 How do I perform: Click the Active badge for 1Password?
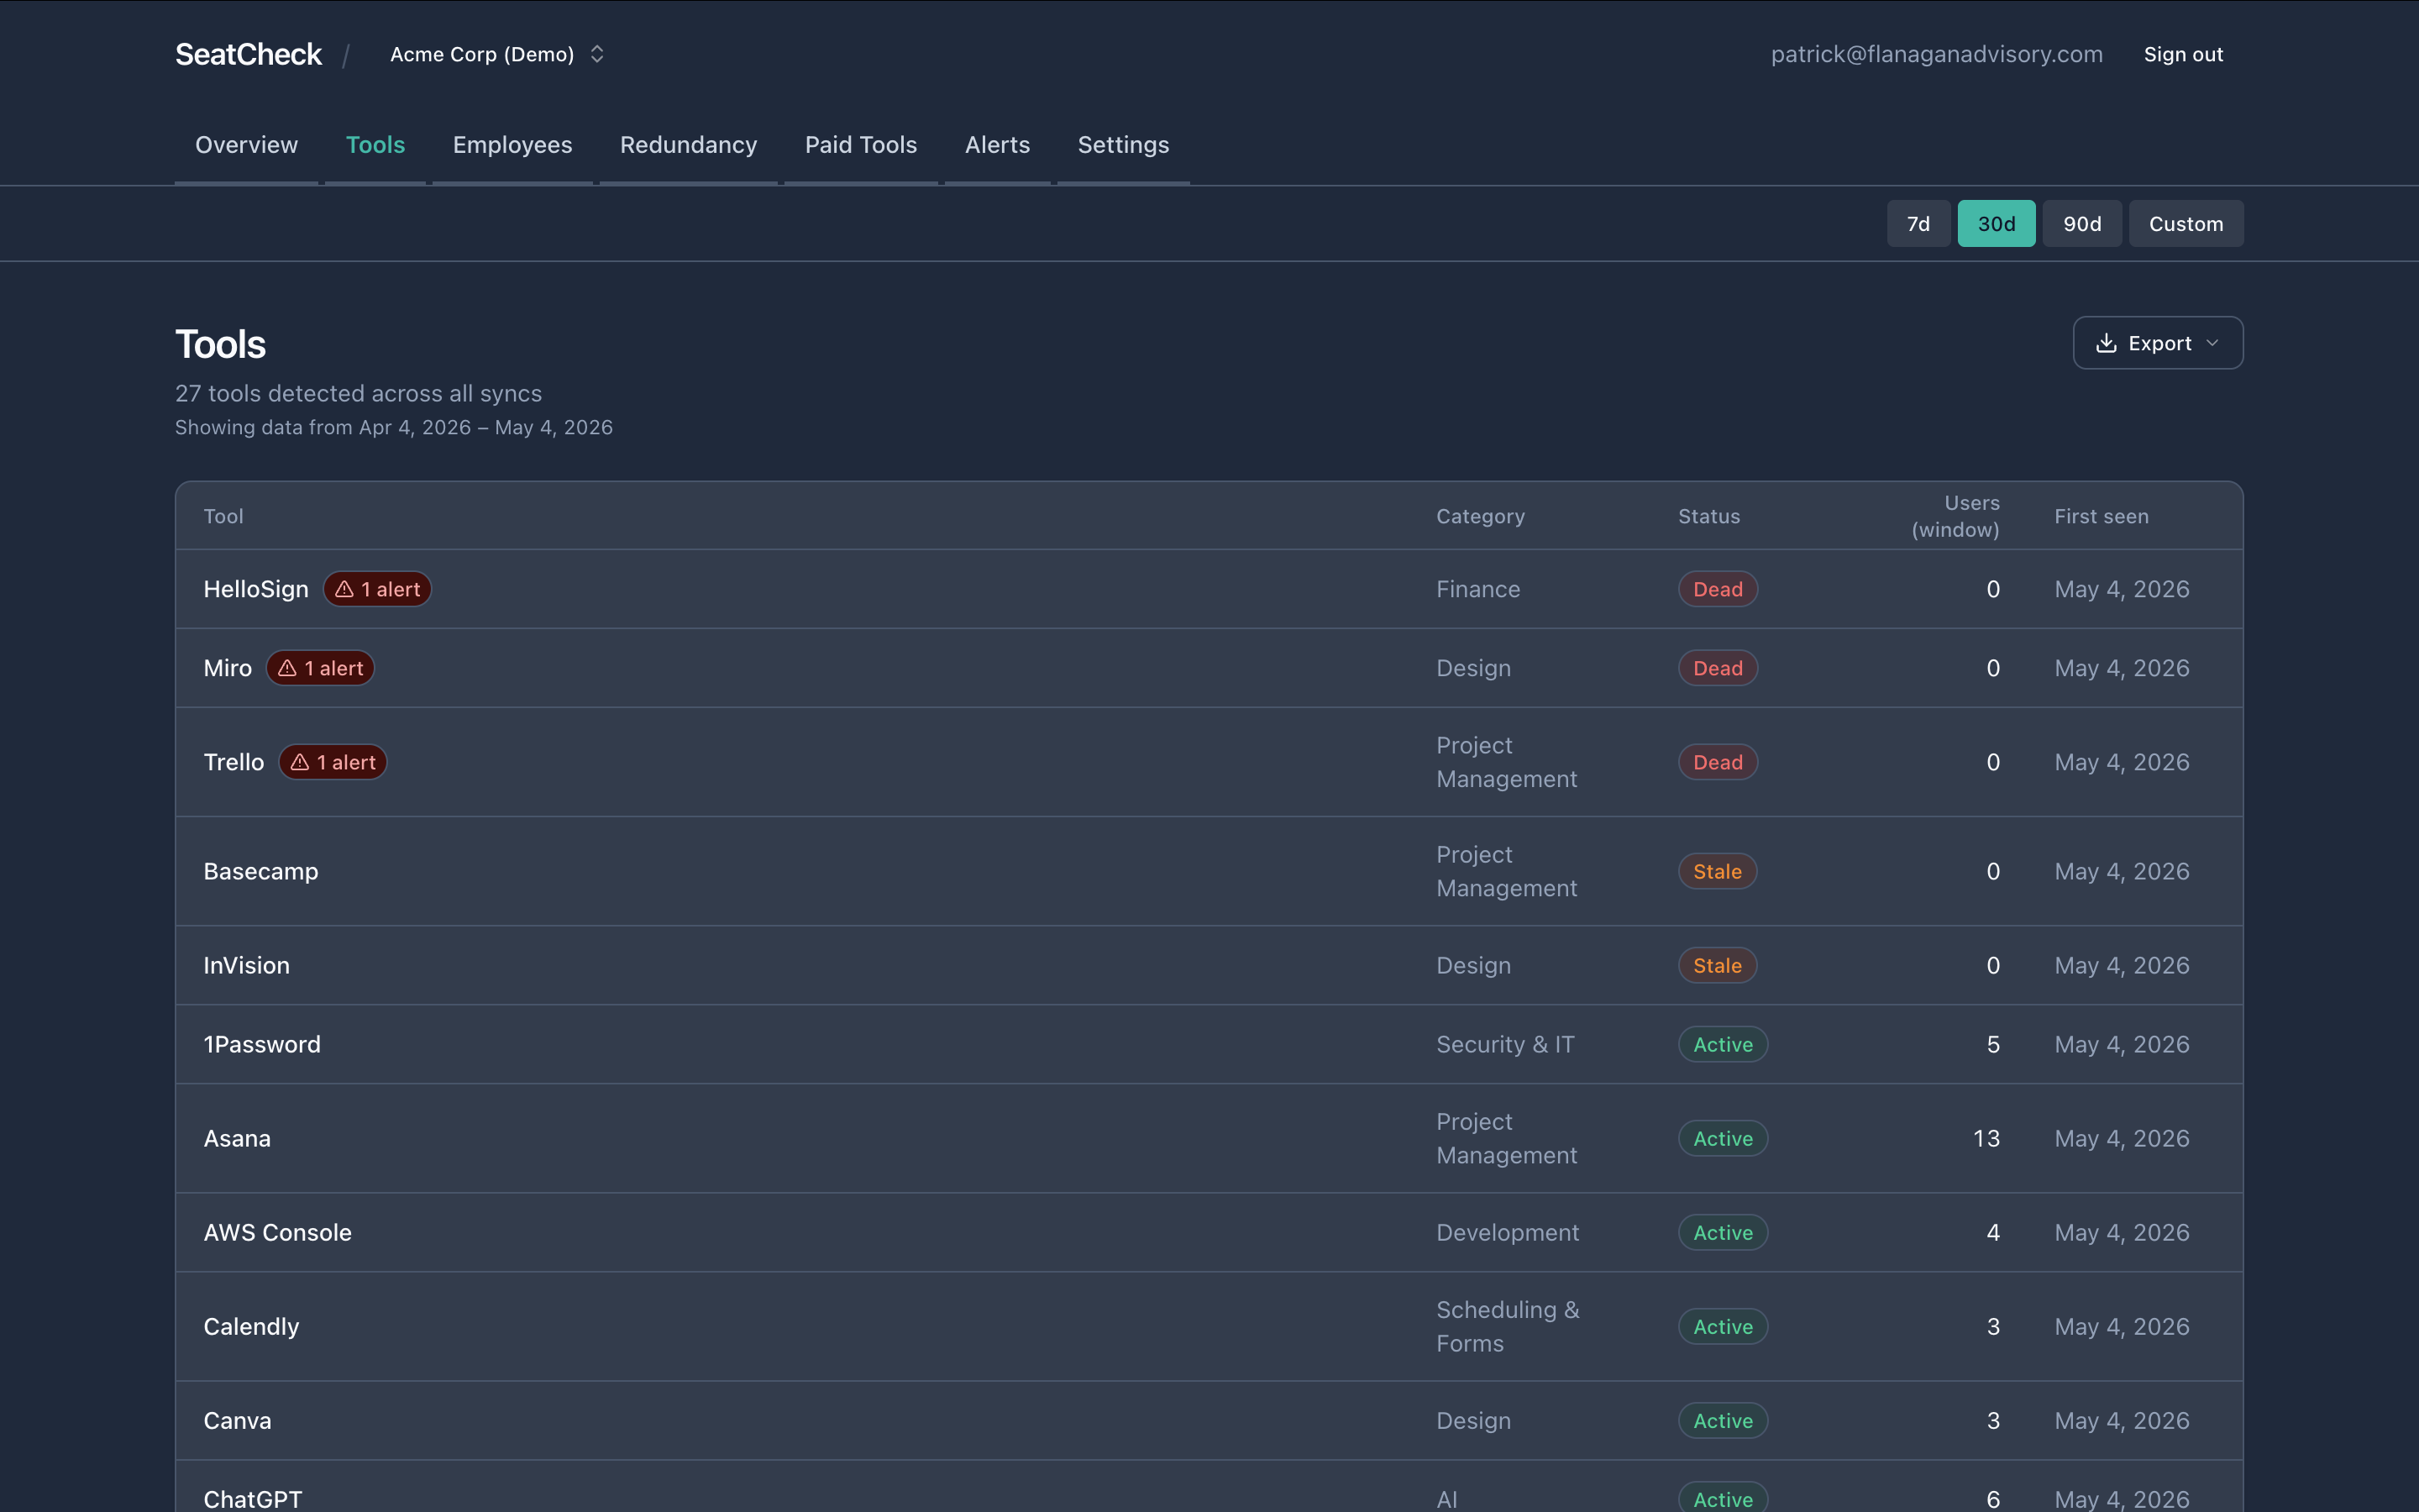point(1723,1044)
